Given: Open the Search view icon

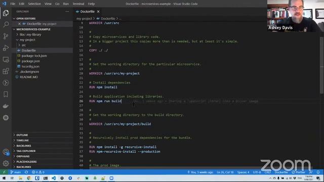Looking at the screenshot, I should point(6,25).
